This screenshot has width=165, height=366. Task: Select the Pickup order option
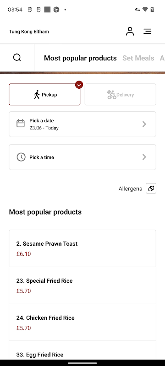(x=44, y=94)
